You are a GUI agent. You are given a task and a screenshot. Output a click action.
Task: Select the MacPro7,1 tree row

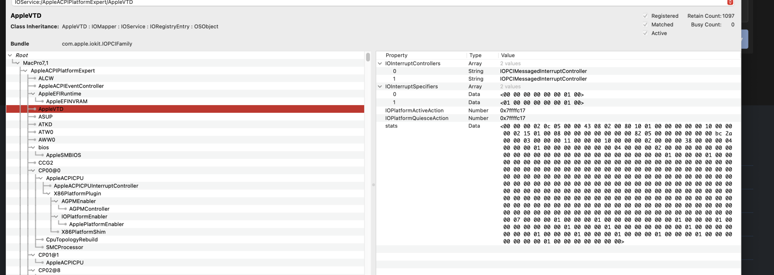185,63
